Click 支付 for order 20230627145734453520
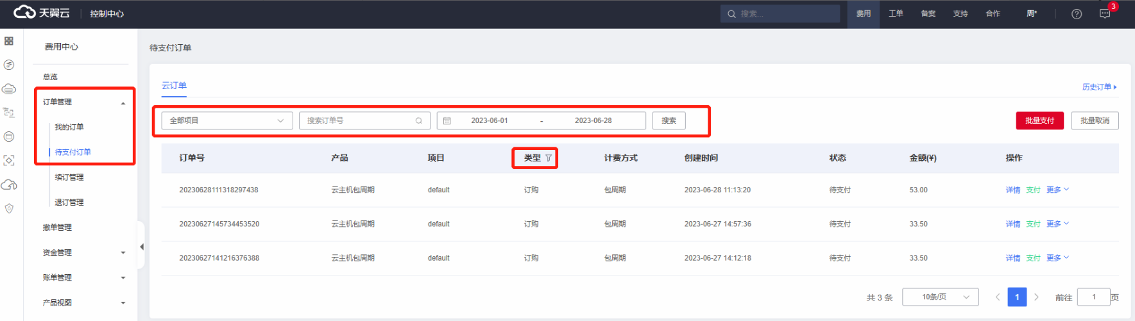 tap(1033, 224)
